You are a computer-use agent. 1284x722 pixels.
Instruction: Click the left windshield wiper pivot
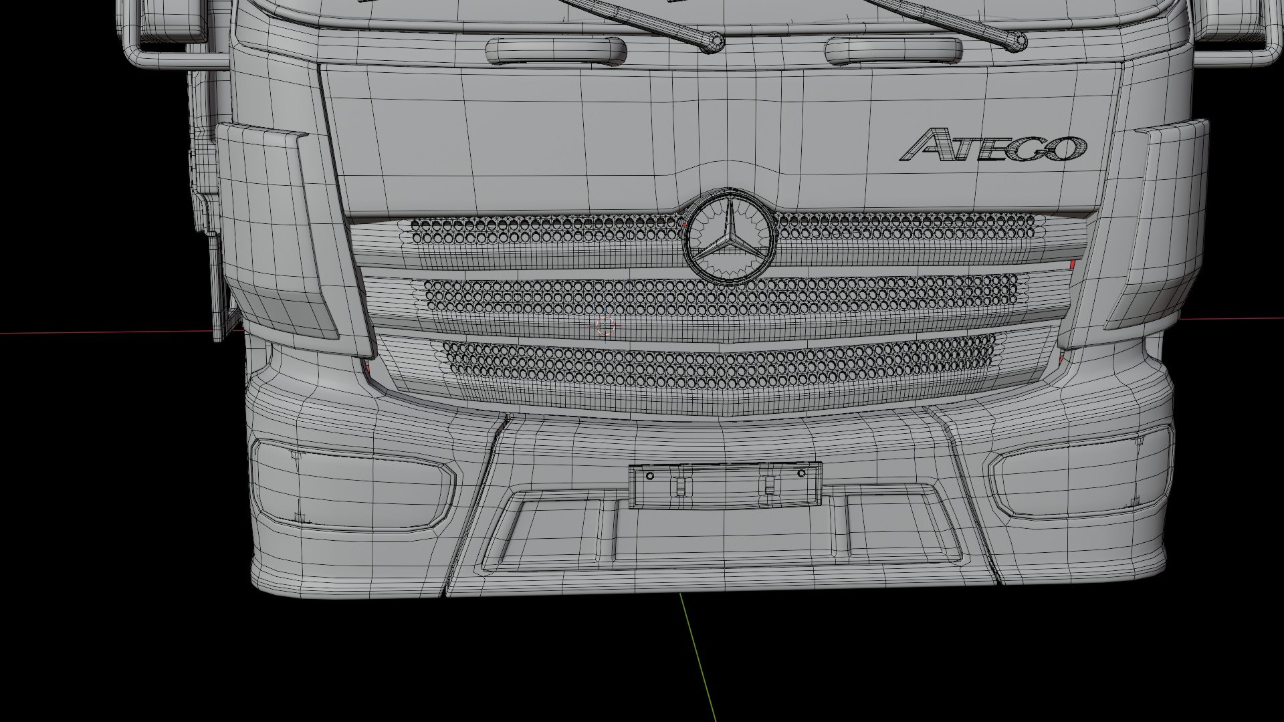[x=715, y=41]
